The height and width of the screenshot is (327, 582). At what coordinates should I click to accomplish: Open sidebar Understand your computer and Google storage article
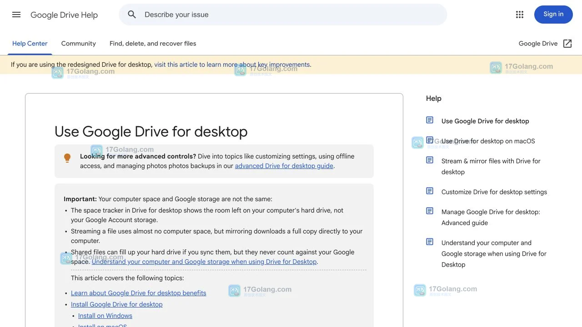click(494, 253)
